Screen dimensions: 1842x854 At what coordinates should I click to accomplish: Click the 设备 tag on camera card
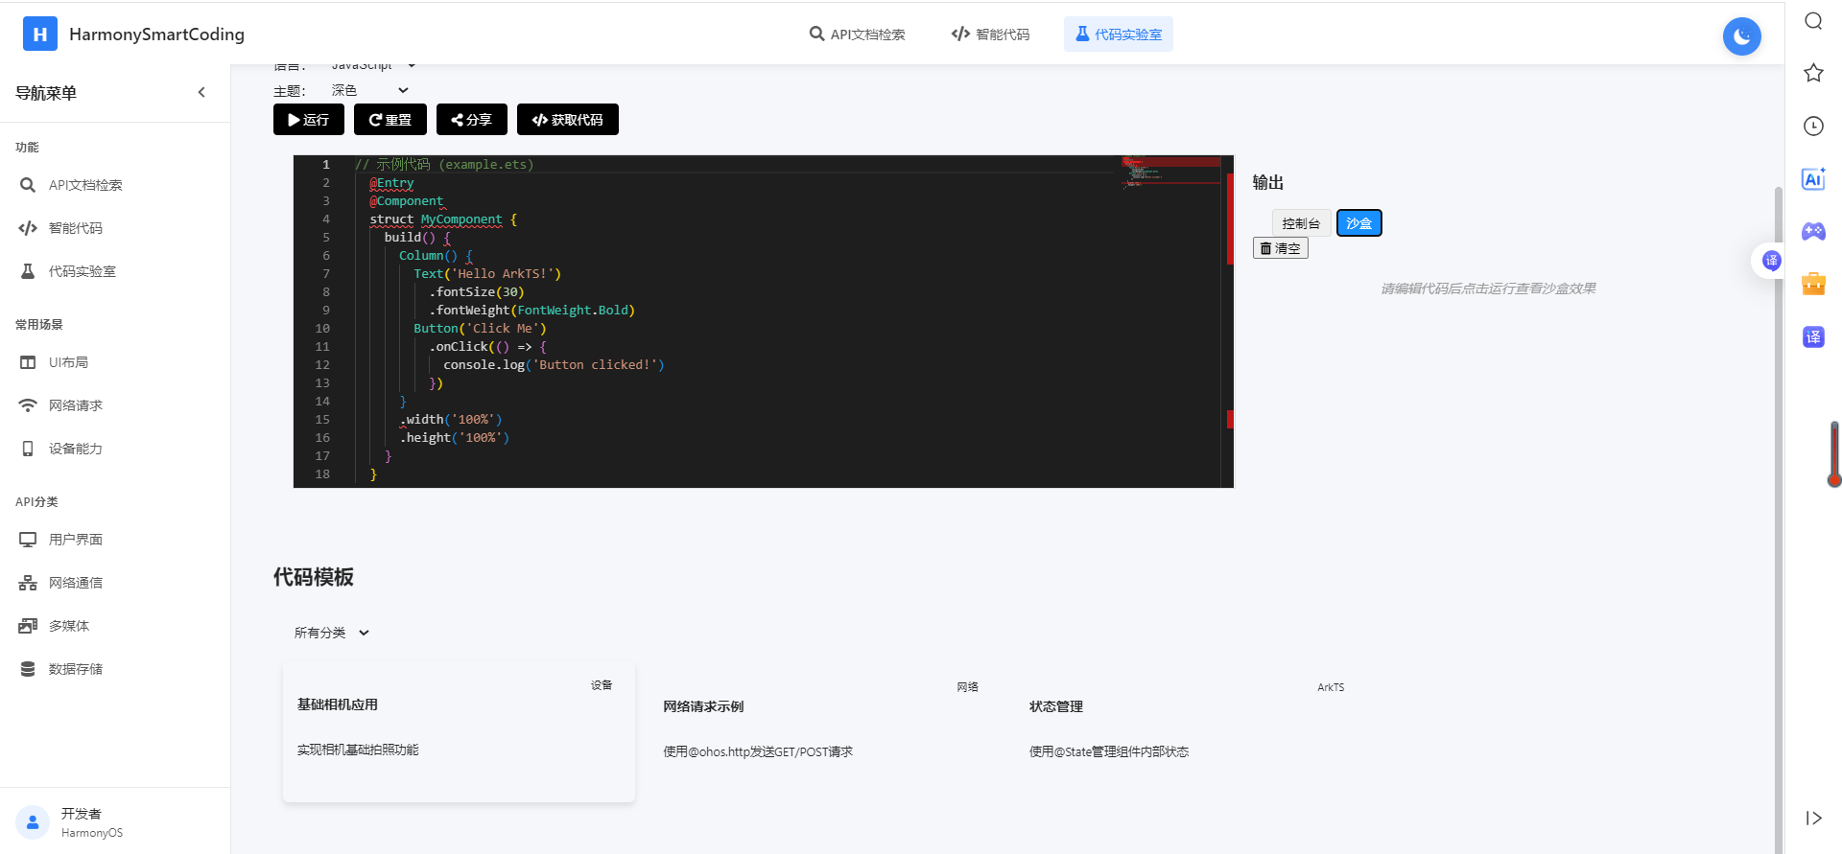602,685
